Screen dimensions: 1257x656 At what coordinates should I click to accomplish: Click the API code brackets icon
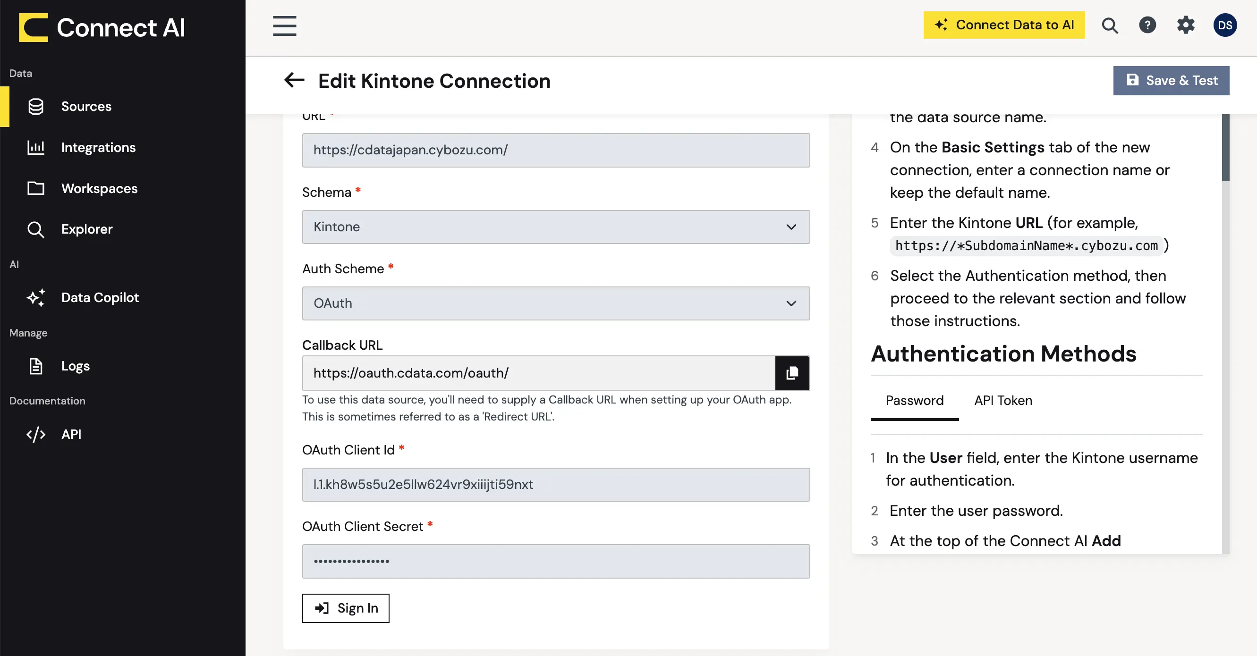tap(35, 434)
